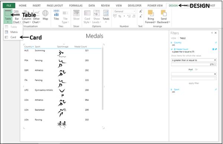
Task: Select the Or option between filter conditions
Action: 196,69
